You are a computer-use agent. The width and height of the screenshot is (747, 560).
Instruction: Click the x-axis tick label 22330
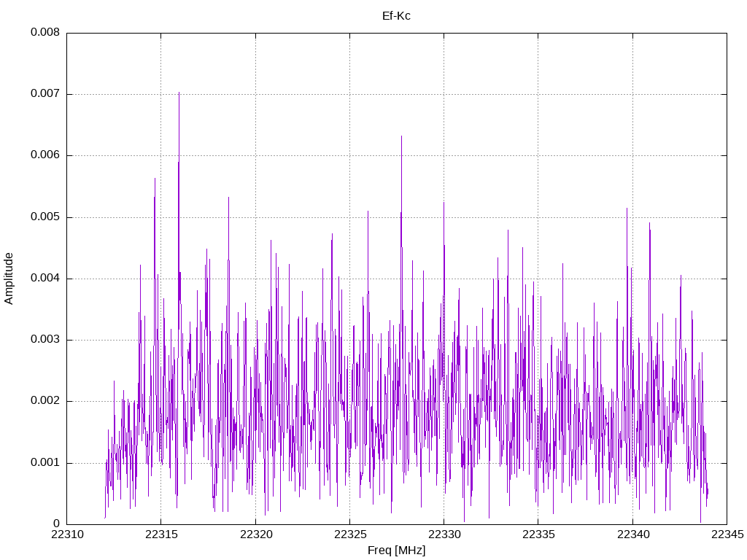click(444, 534)
